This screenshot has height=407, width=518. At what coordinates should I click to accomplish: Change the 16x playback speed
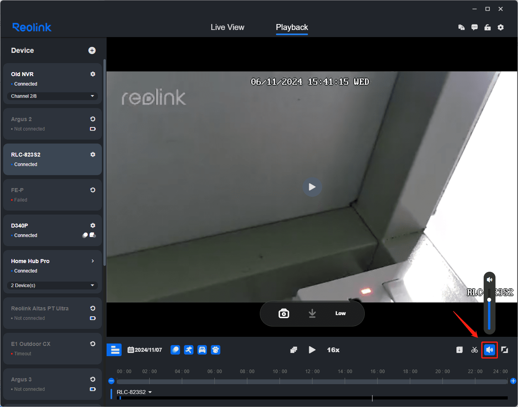[333, 350]
